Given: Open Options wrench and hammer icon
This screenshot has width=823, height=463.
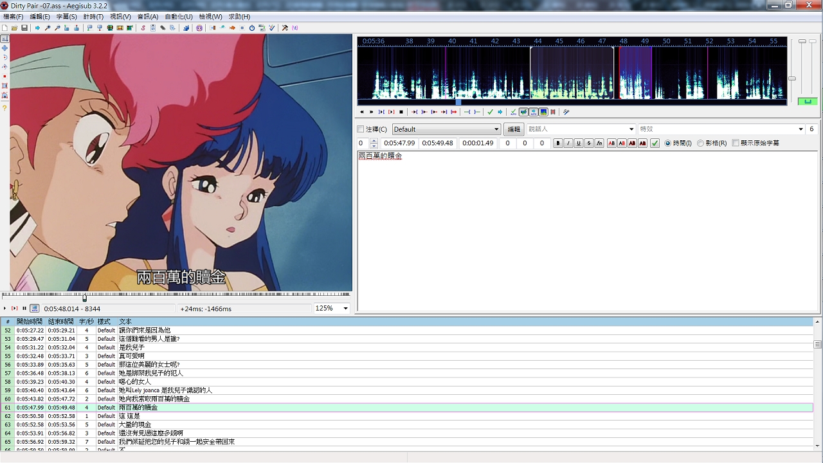Looking at the screenshot, I should click(x=285, y=28).
